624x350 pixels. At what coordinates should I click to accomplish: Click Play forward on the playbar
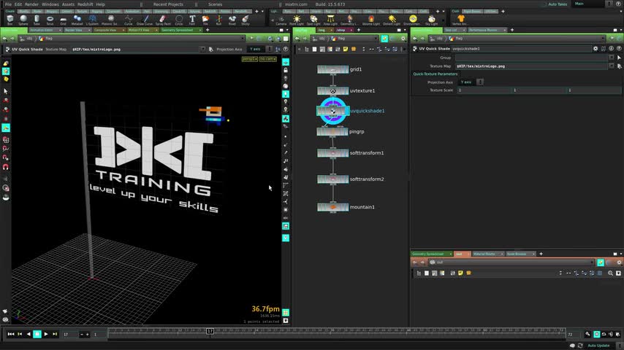[x=46, y=334]
